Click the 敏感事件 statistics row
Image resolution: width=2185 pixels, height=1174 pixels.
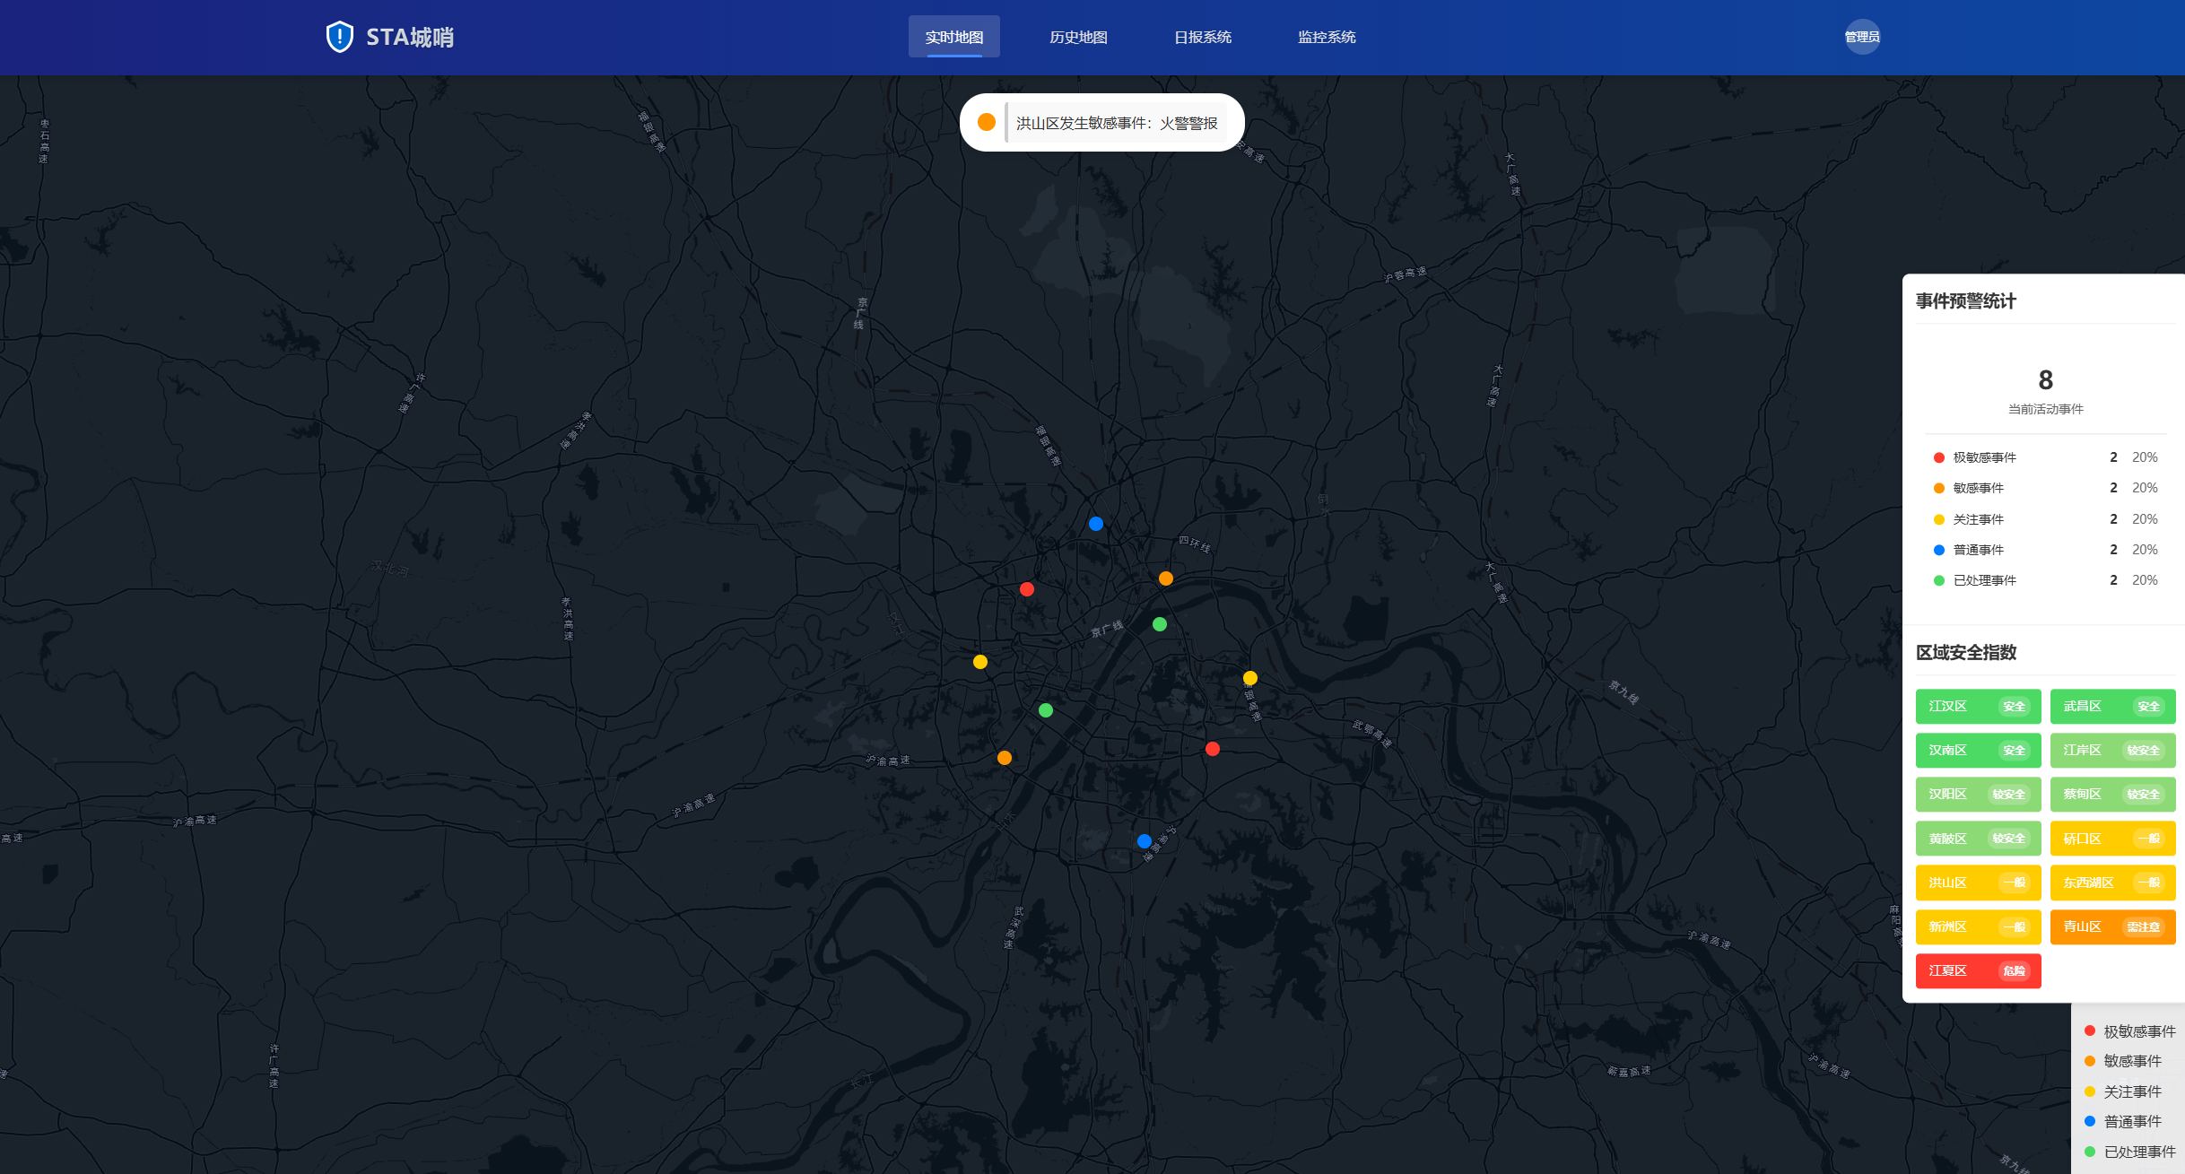(2045, 488)
